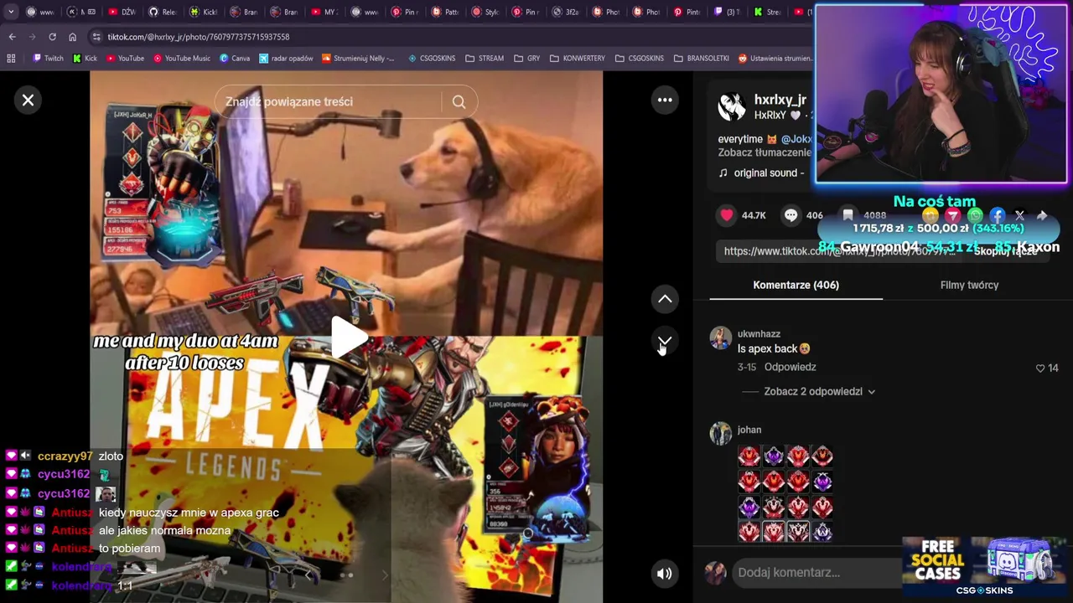Click the browser forward arrow

(32, 37)
